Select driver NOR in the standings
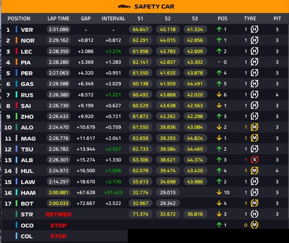The width and height of the screenshot is (289, 243). point(27,40)
